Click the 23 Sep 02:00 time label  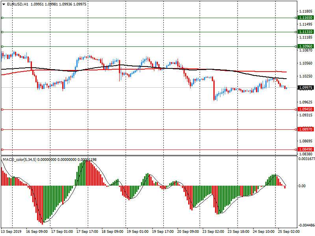point(213,231)
